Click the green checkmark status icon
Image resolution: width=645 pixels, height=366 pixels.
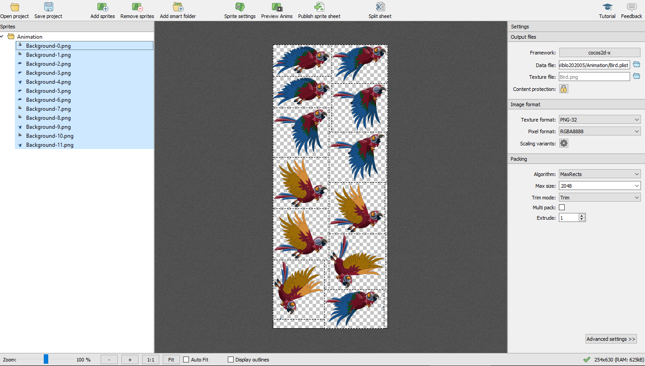tap(587, 359)
